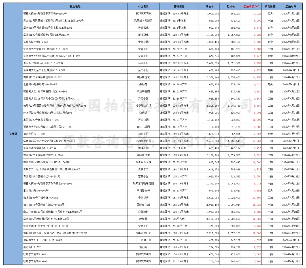Click the area cell 建筑面积：45.21平方米
Image resolution: width=306 pixels, height=268 pixels.
click(x=179, y=127)
